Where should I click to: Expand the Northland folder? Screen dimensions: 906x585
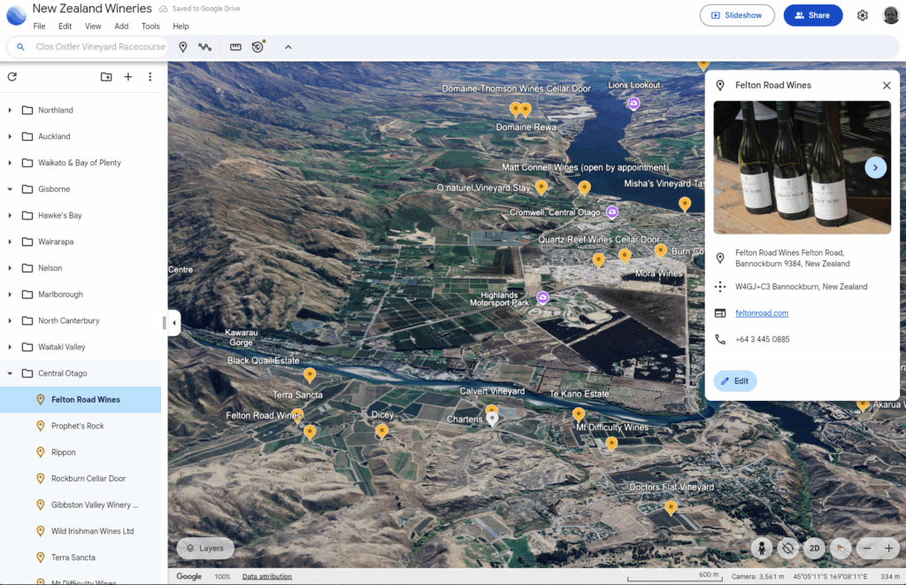pyautogui.click(x=10, y=110)
